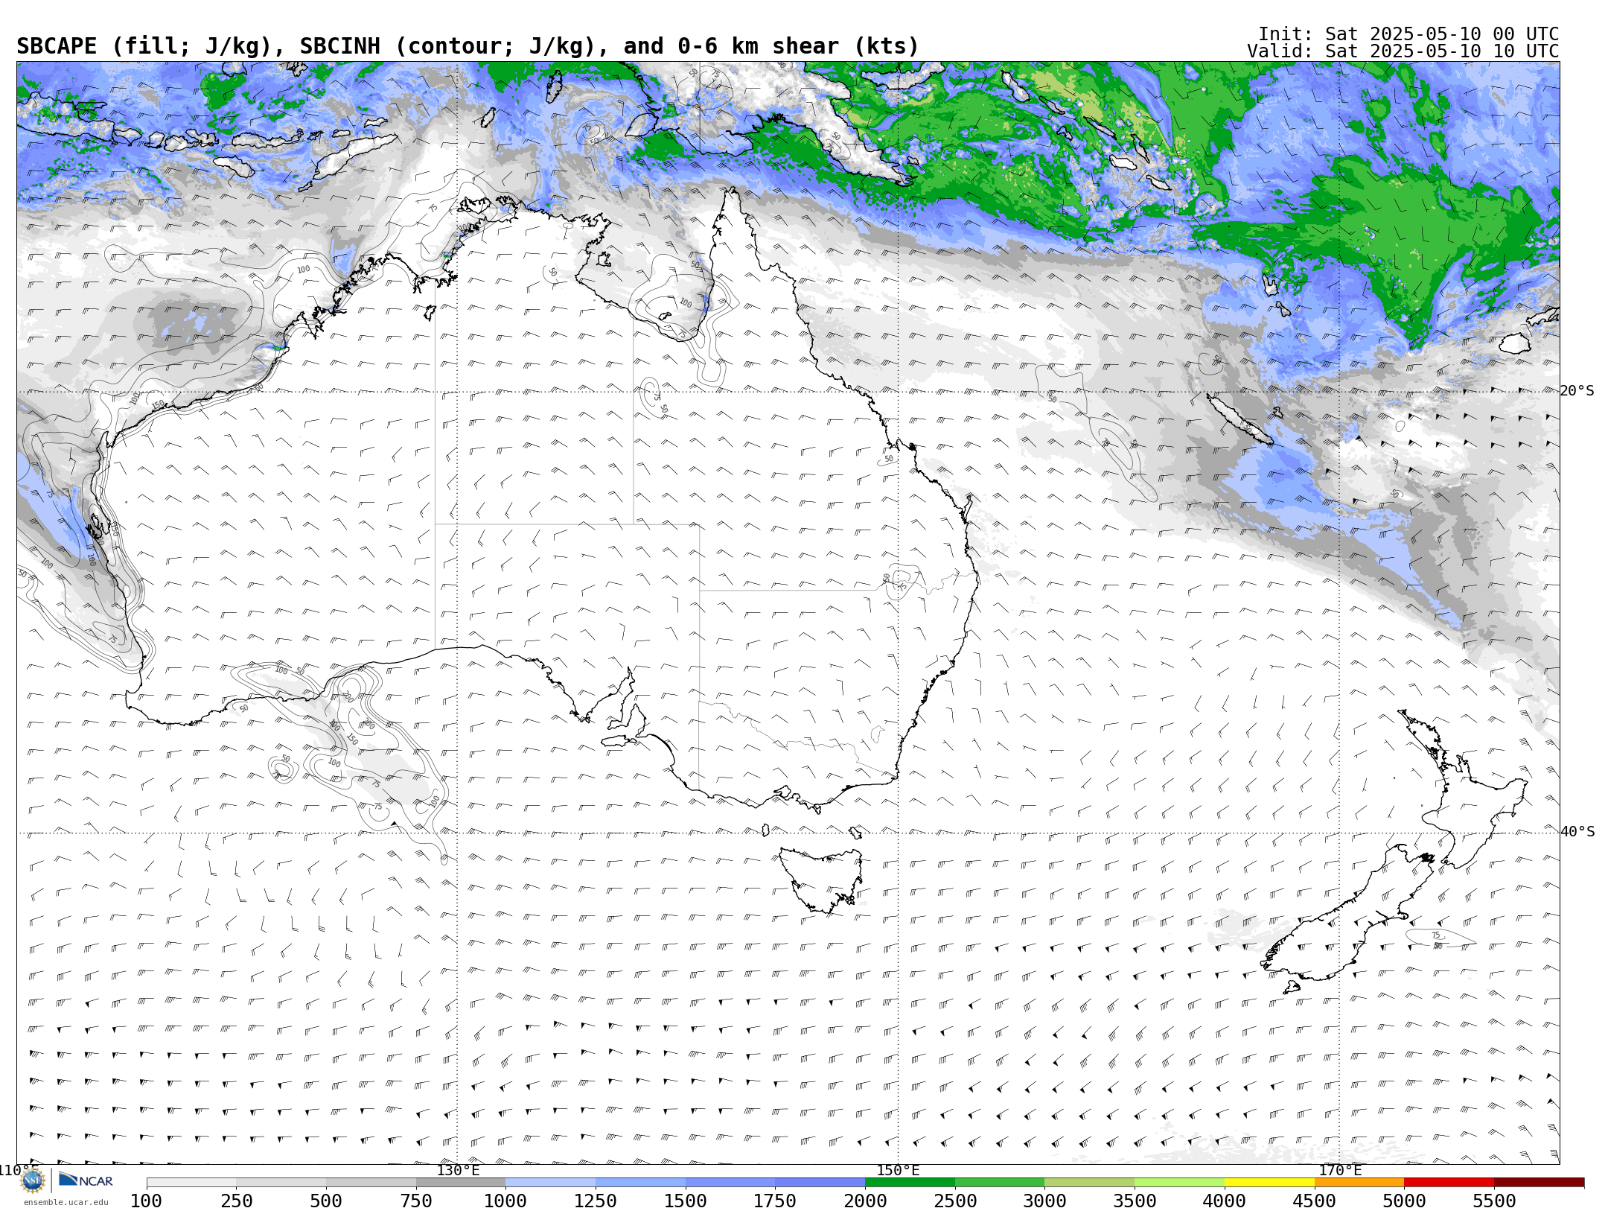Screen dimensions: 1608x1211
Task: Click the 130°E longitude label
Action: [458, 1170]
